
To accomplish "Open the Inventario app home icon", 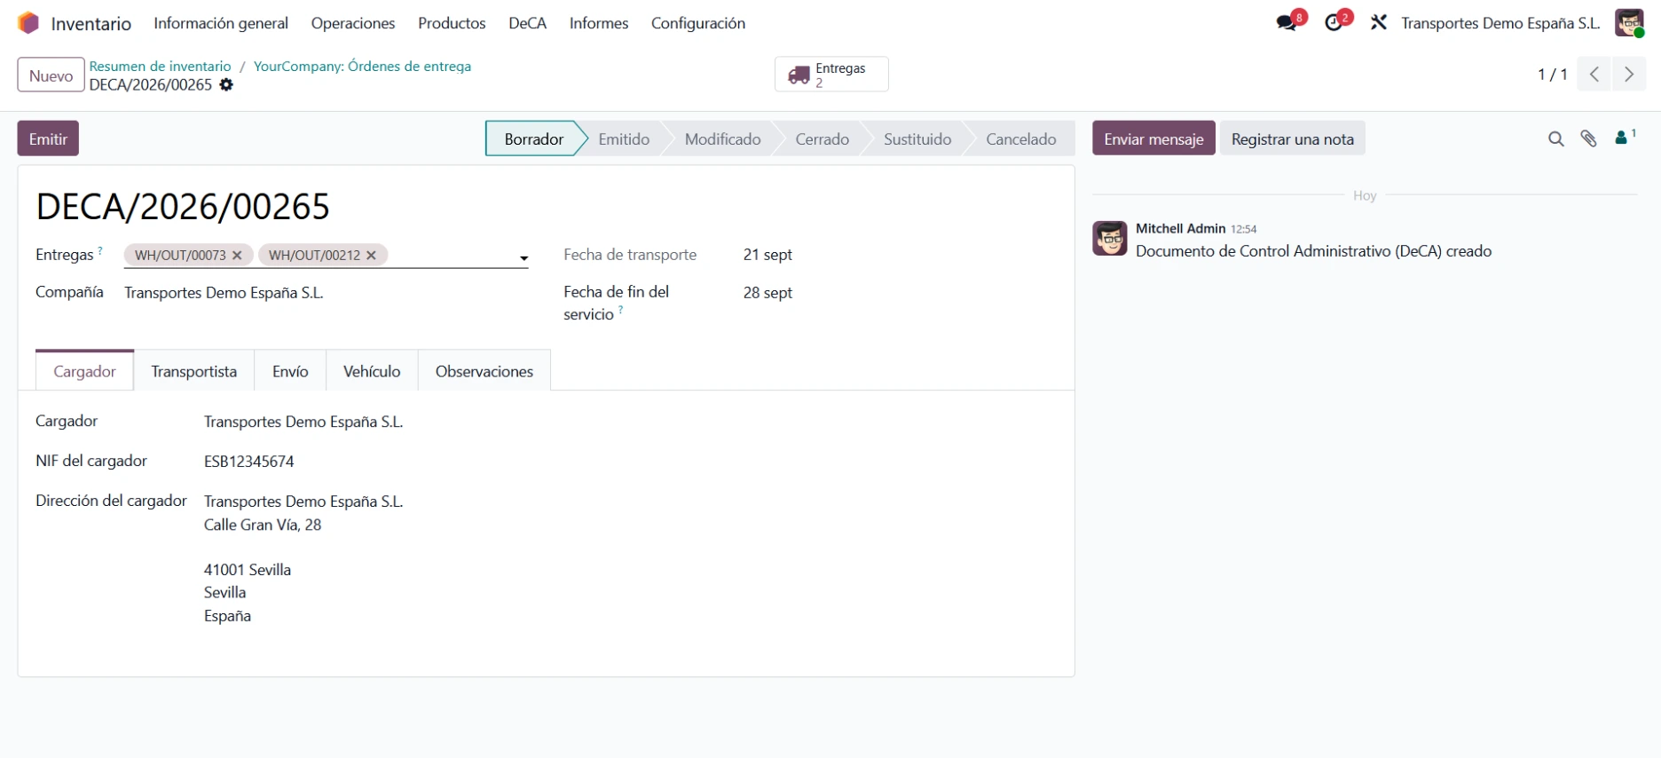I will pos(28,23).
